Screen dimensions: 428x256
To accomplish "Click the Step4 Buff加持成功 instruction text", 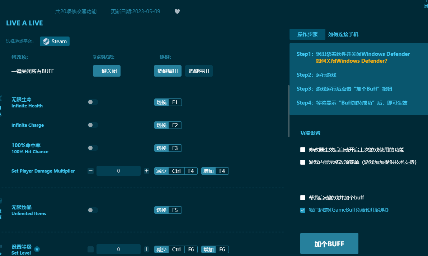I will click(x=352, y=102).
